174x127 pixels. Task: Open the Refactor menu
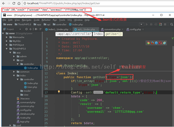coord(46,20)
